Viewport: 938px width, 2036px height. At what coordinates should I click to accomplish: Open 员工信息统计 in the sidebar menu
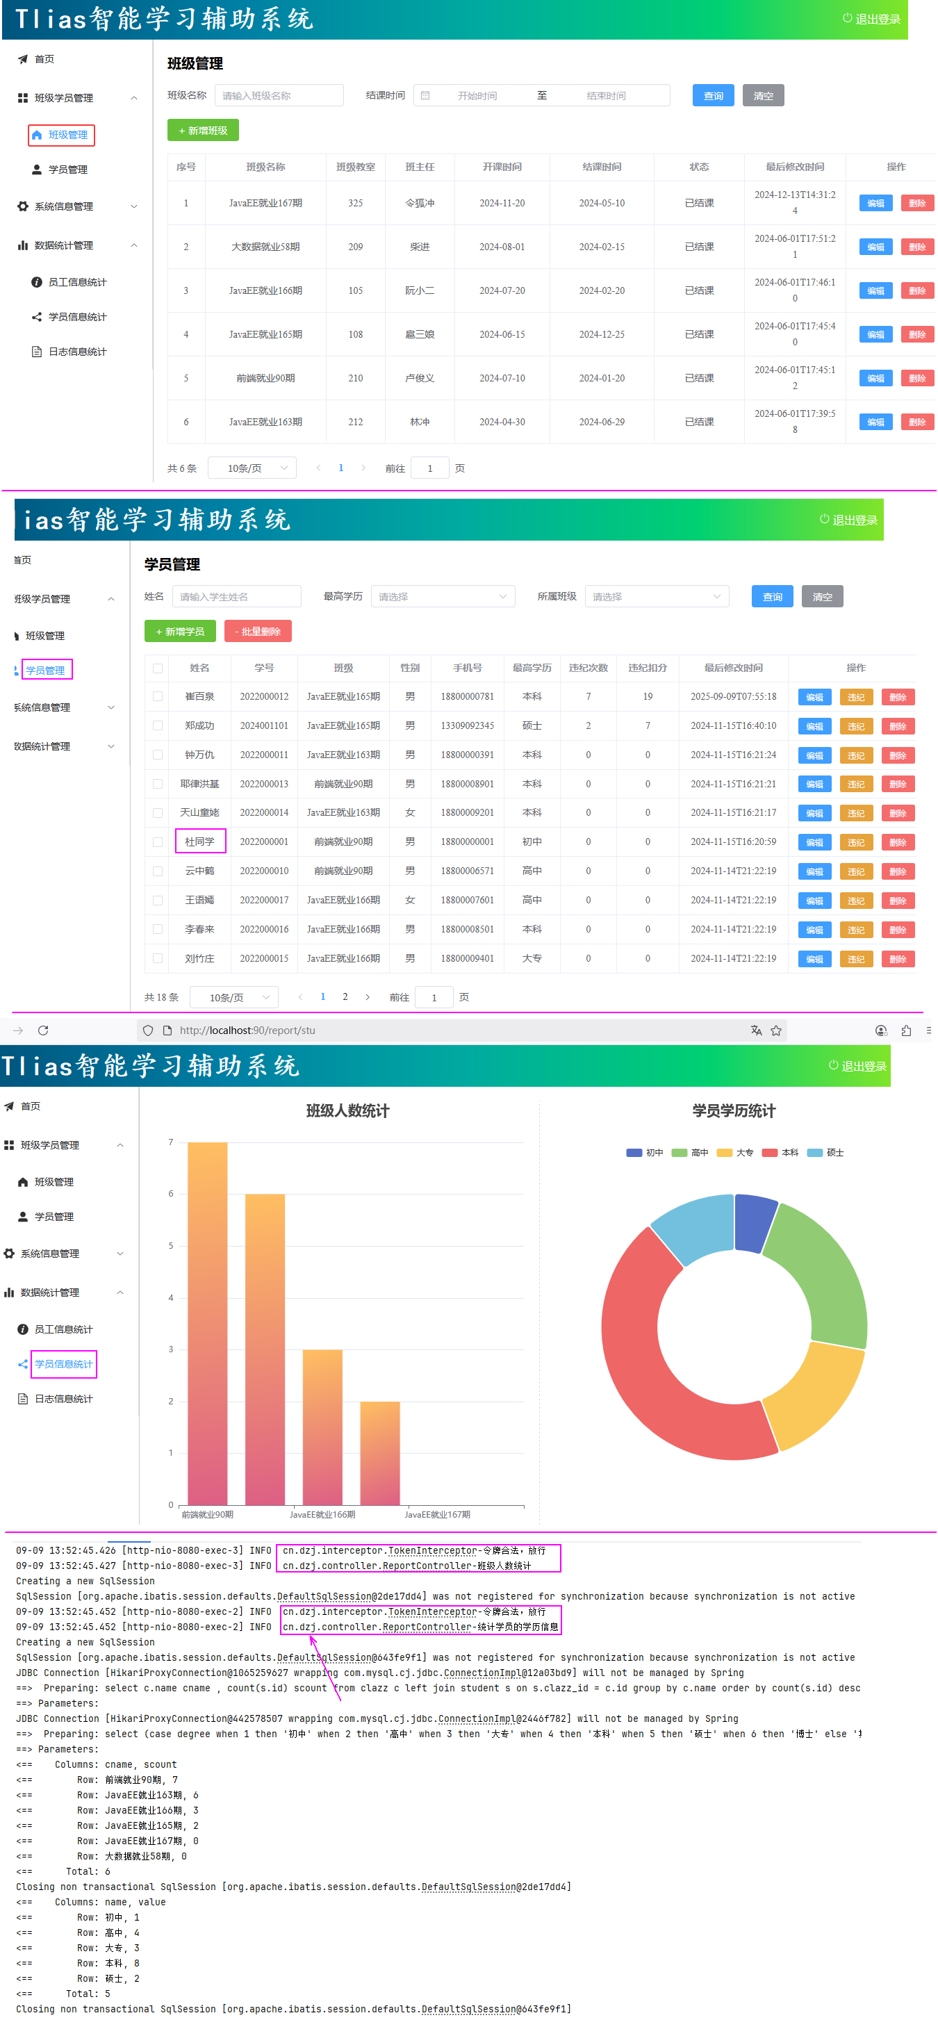click(76, 282)
